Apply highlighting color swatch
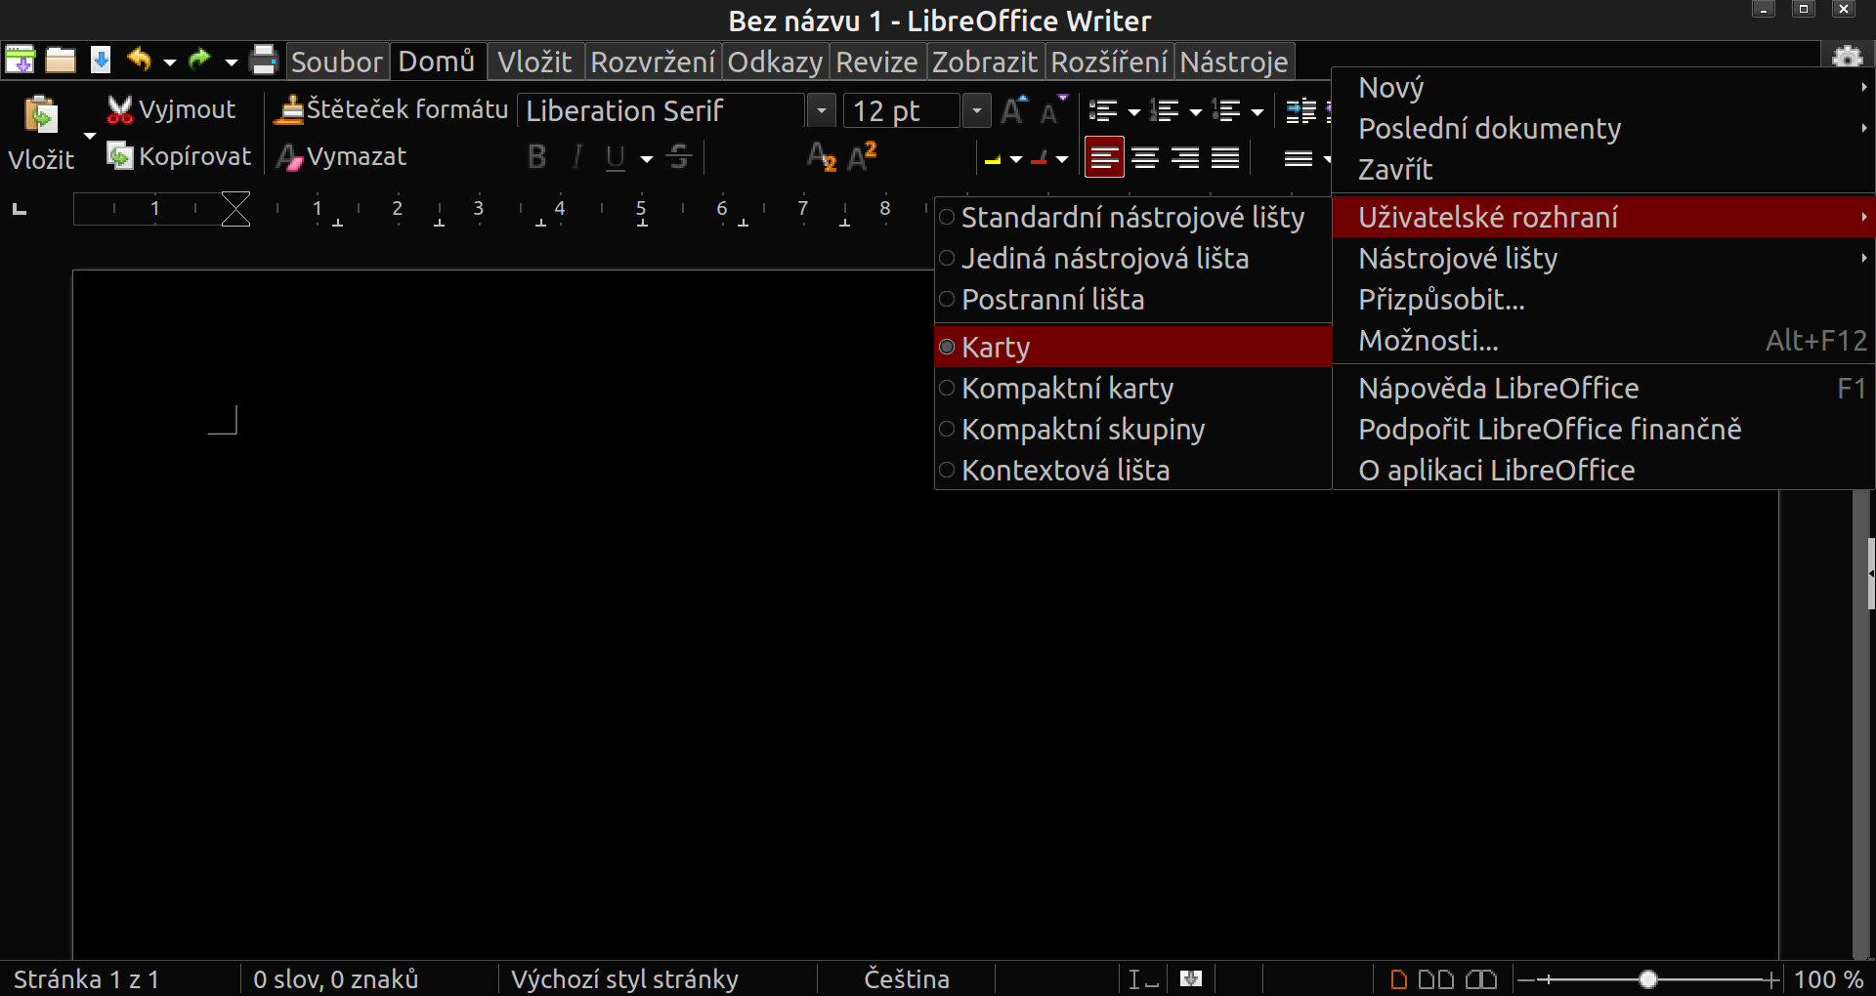Viewport: 1876px width, 996px height. 993,158
